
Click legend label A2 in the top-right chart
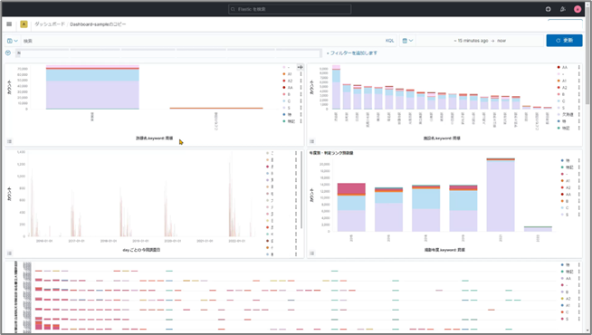(565, 88)
